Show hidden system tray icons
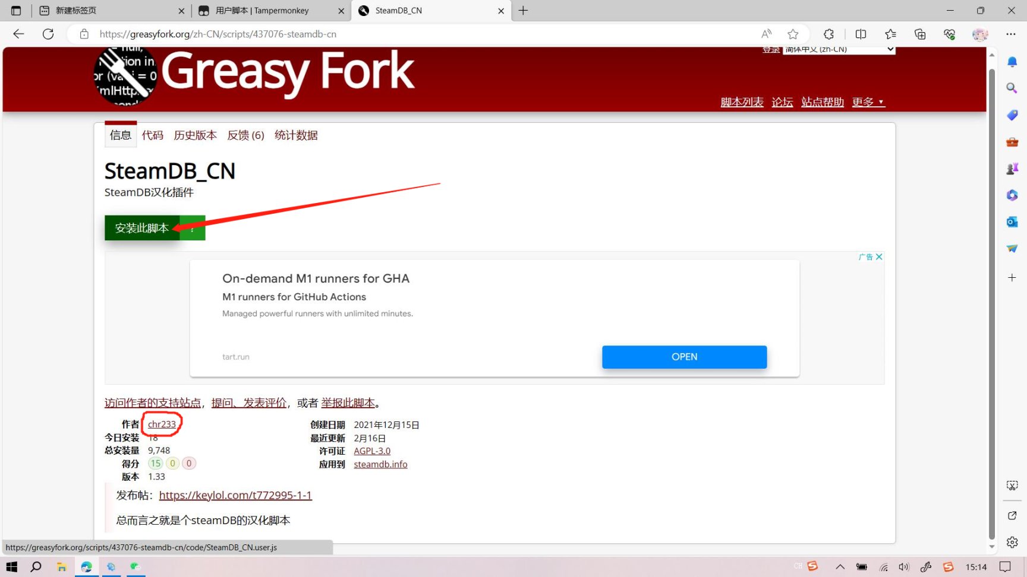Image resolution: width=1027 pixels, height=577 pixels. pyautogui.click(x=840, y=567)
